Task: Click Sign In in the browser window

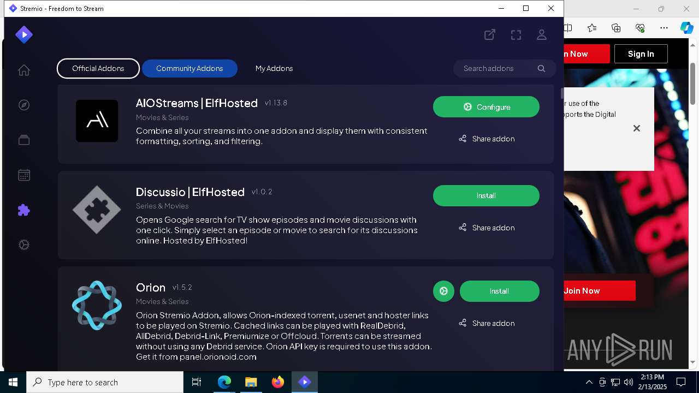Action: pos(641,53)
